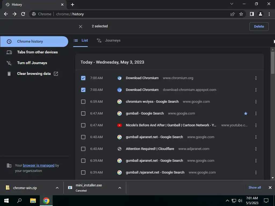Click the history page scrollbar thumb
The height and width of the screenshot is (206, 275).
[273, 62]
